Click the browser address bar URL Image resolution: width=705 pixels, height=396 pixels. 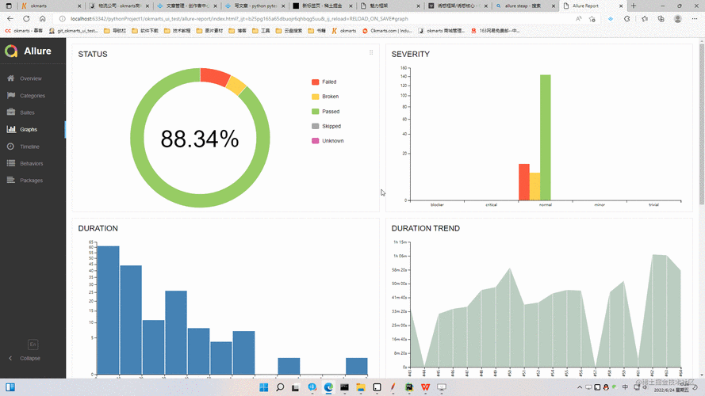click(x=238, y=18)
